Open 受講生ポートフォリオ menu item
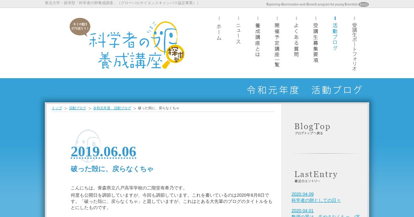Screen dimensions: 414x217 (354, 44)
